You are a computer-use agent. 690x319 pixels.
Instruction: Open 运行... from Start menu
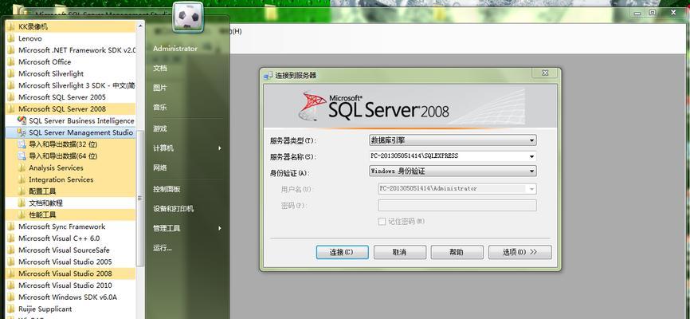tap(163, 248)
